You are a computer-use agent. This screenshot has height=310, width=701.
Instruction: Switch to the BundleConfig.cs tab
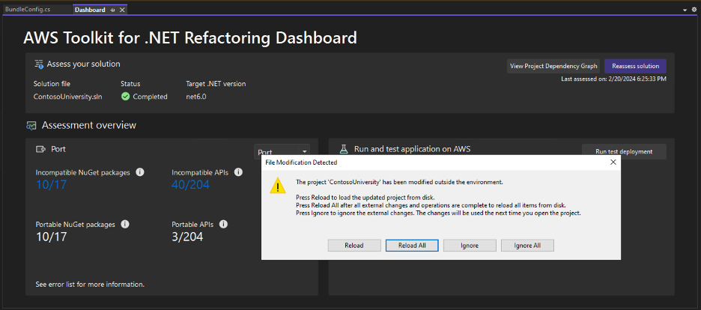tap(28, 10)
